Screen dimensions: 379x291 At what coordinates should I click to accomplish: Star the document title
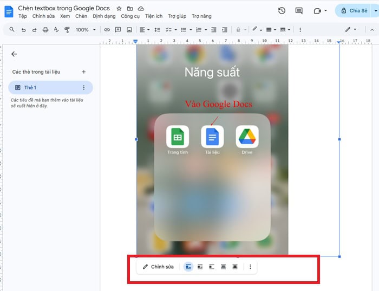[119, 9]
